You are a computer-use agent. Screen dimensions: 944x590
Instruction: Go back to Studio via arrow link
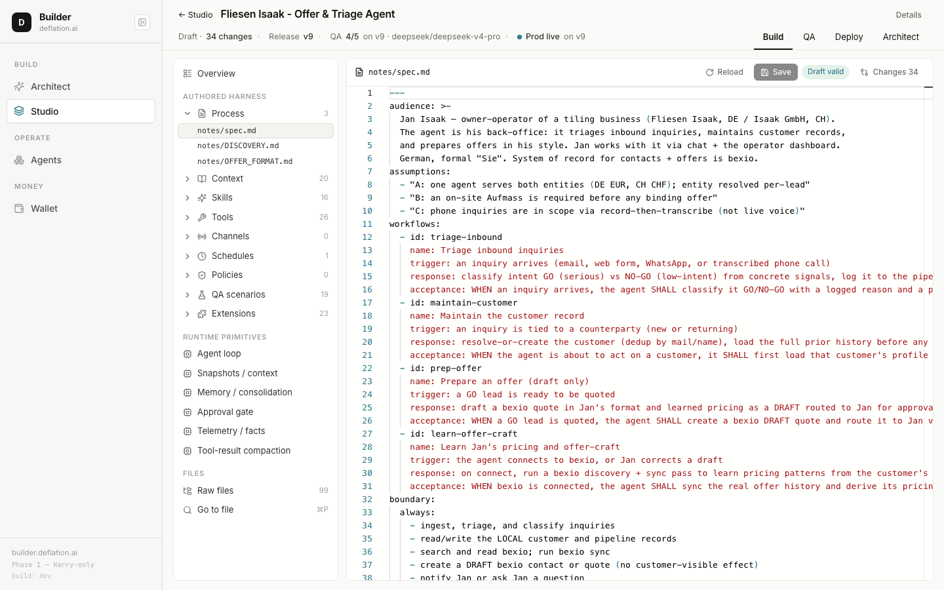(195, 14)
